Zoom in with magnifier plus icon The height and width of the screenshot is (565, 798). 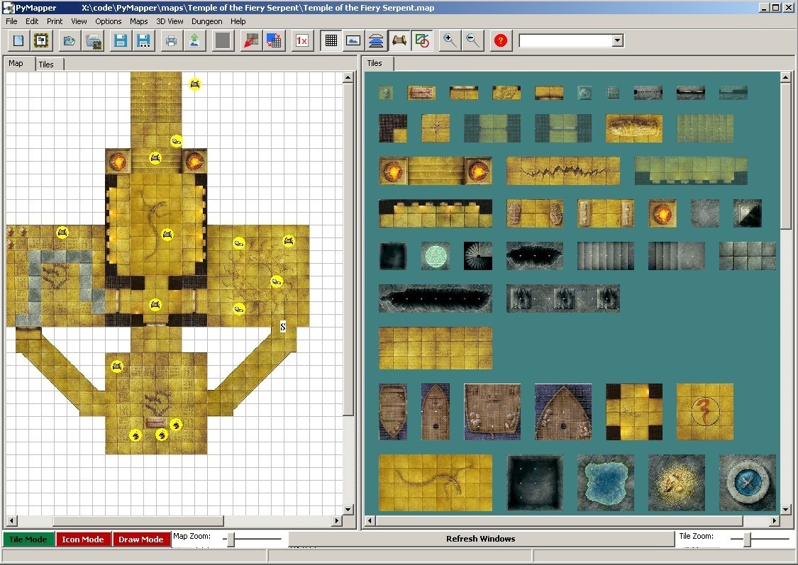450,40
